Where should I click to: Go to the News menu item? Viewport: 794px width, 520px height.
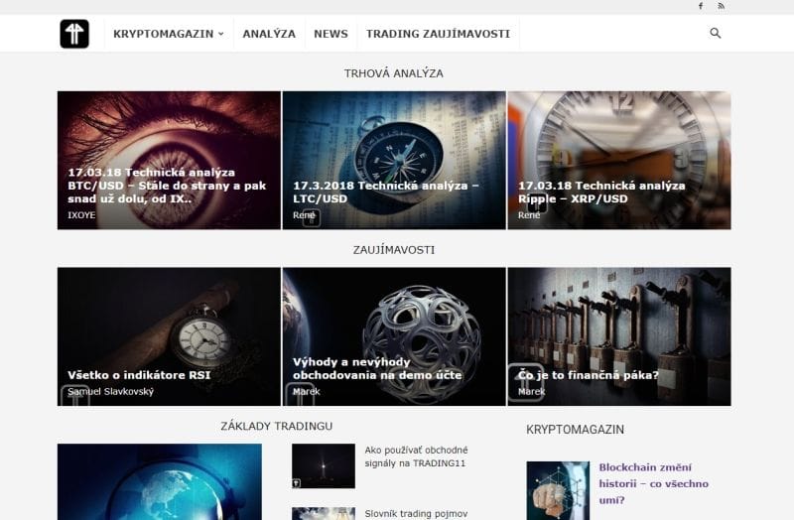pyautogui.click(x=331, y=34)
